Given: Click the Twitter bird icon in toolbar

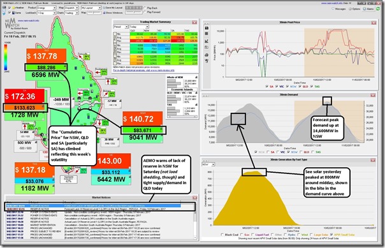Looking at the screenshot, I should click(x=4, y=13).
